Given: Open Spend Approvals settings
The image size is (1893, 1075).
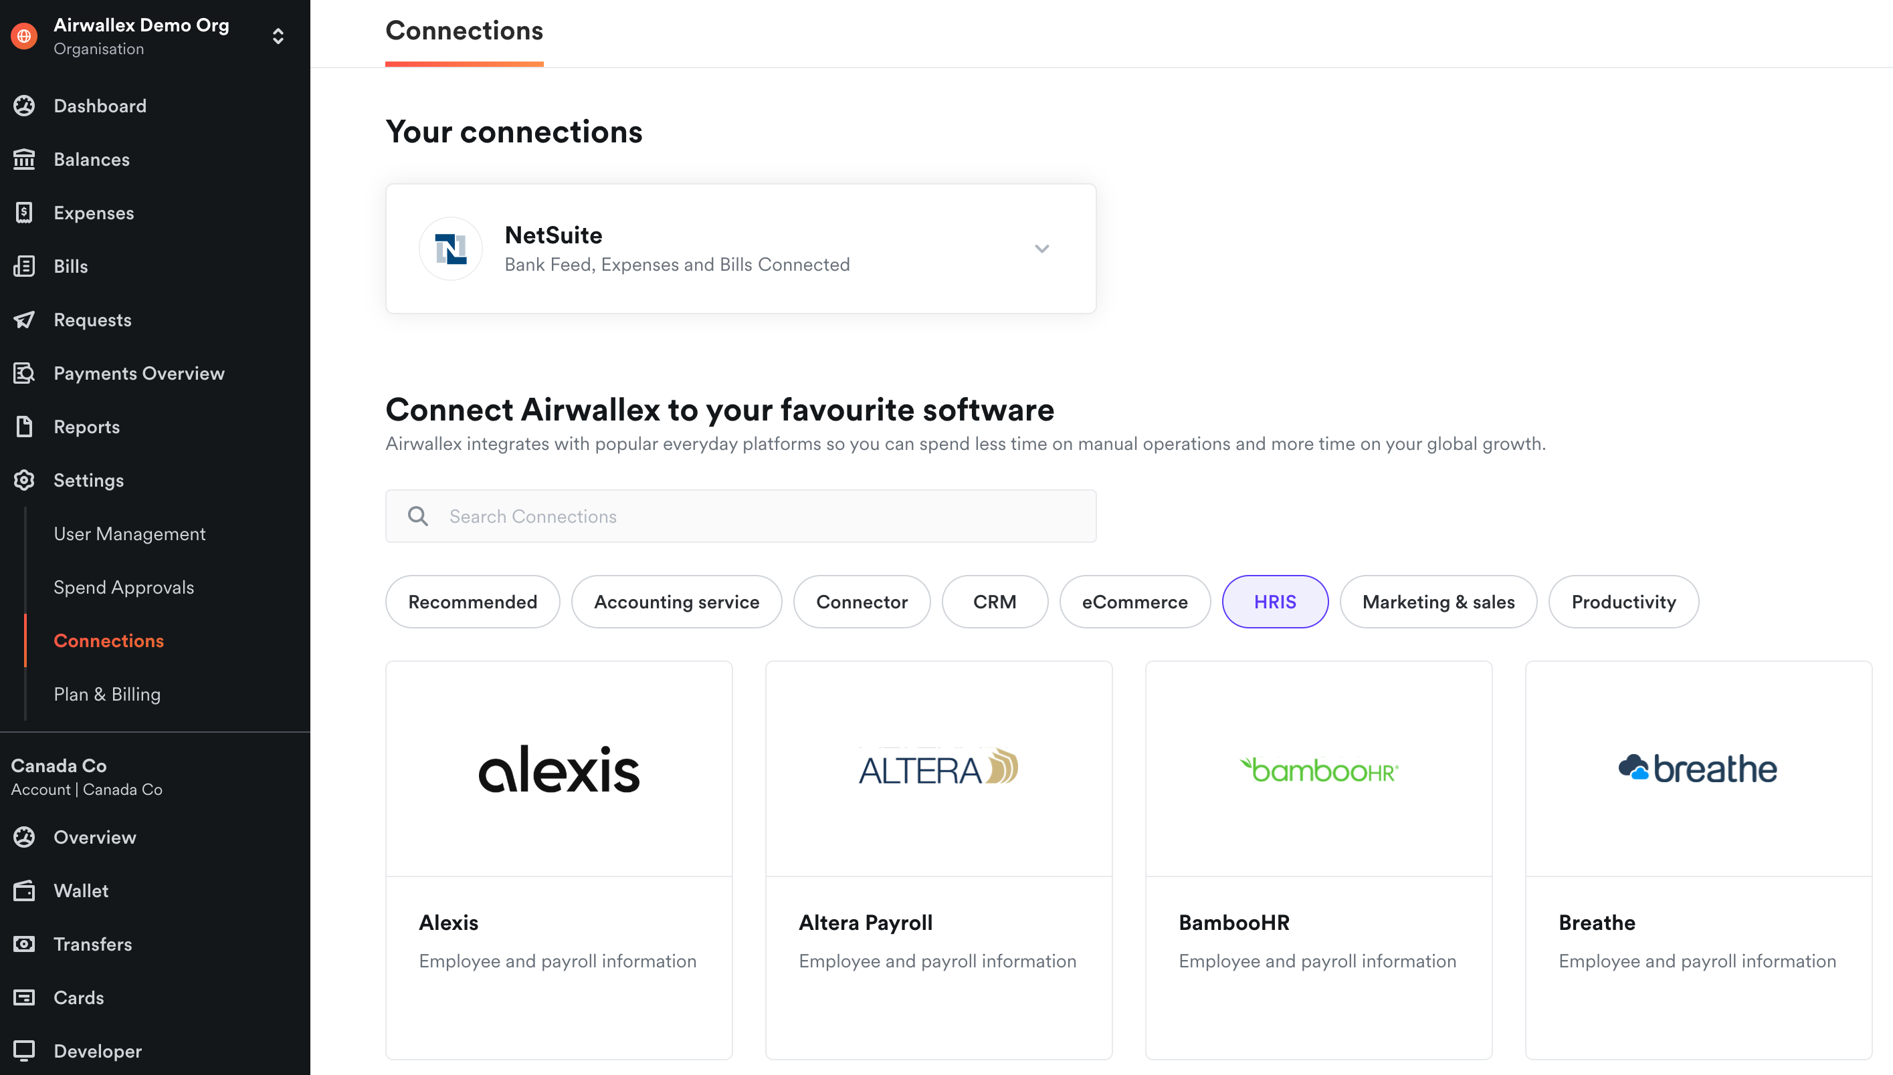Looking at the screenshot, I should (123, 587).
